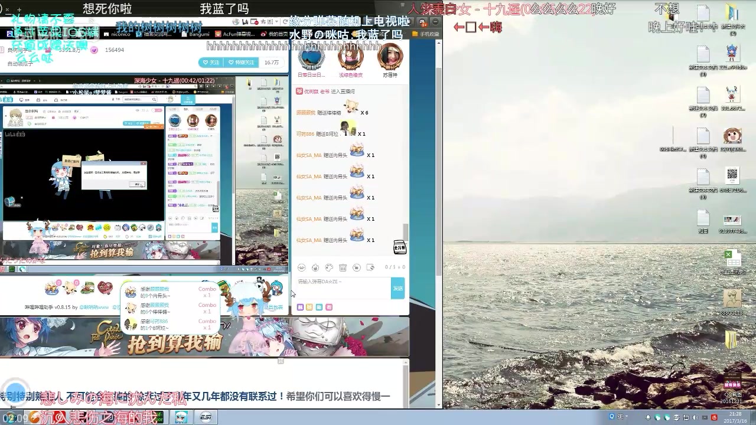Click the pencil edit icon in chat toolbar

pyautogui.click(x=370, y=268)
